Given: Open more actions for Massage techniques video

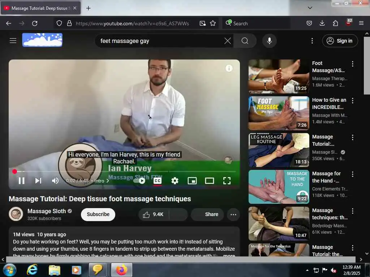Looking at the screenshot, I should pyautogui.click(x=353, y=211).
